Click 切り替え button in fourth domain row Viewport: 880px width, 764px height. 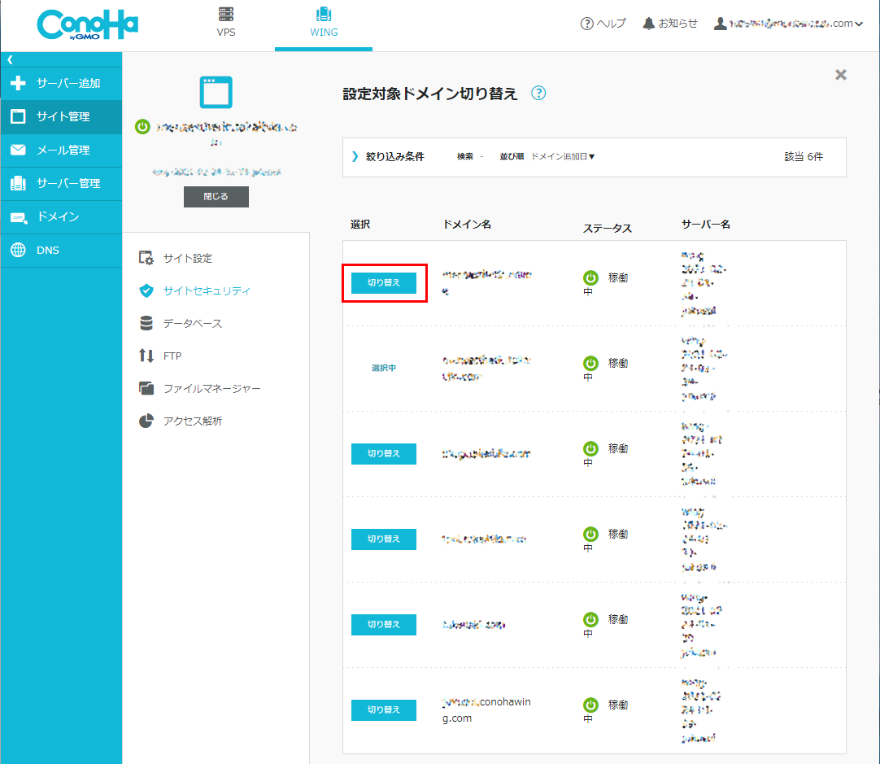pos(384,539)
